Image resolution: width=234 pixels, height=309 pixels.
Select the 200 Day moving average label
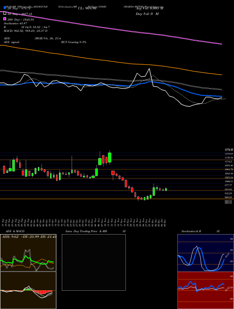[21, 20]
